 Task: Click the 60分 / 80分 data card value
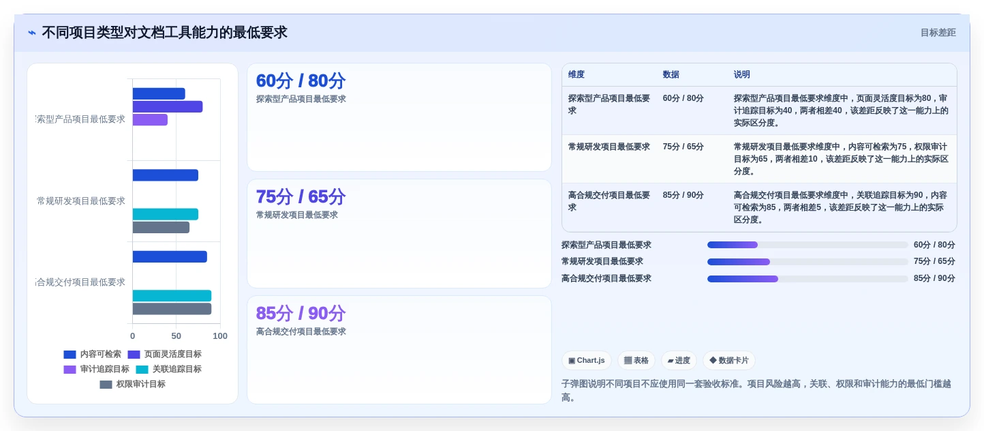tap(301, 81)
